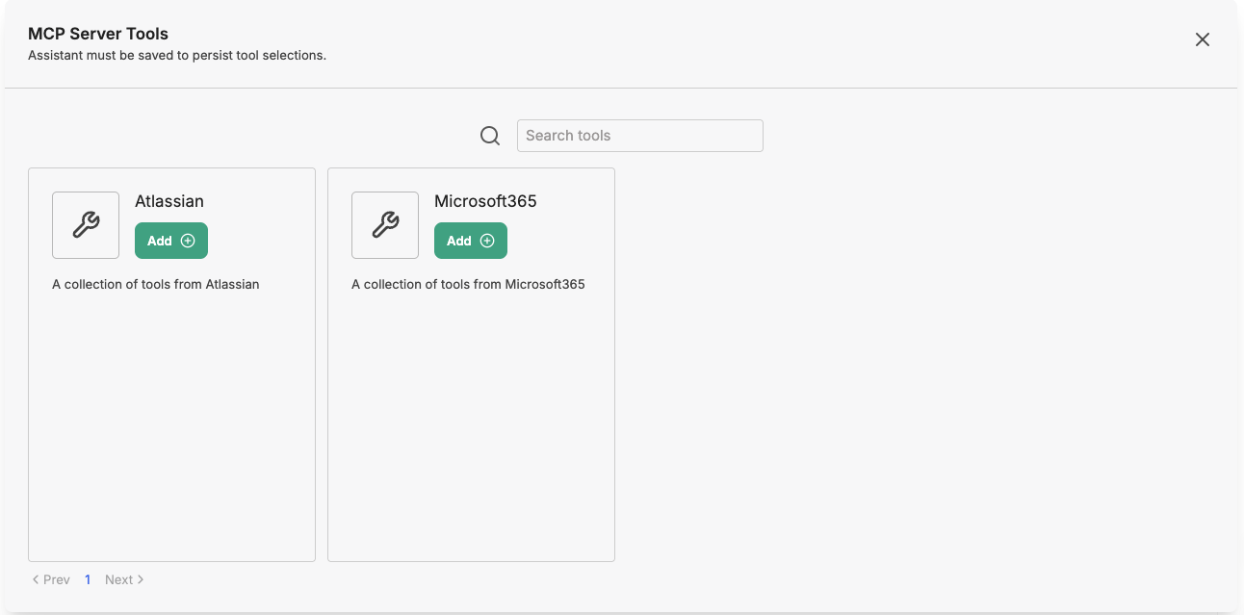Click the Microsoft365 wrench icon
The height and width of the screenshot is (615, 1244).
coord(385,225)
